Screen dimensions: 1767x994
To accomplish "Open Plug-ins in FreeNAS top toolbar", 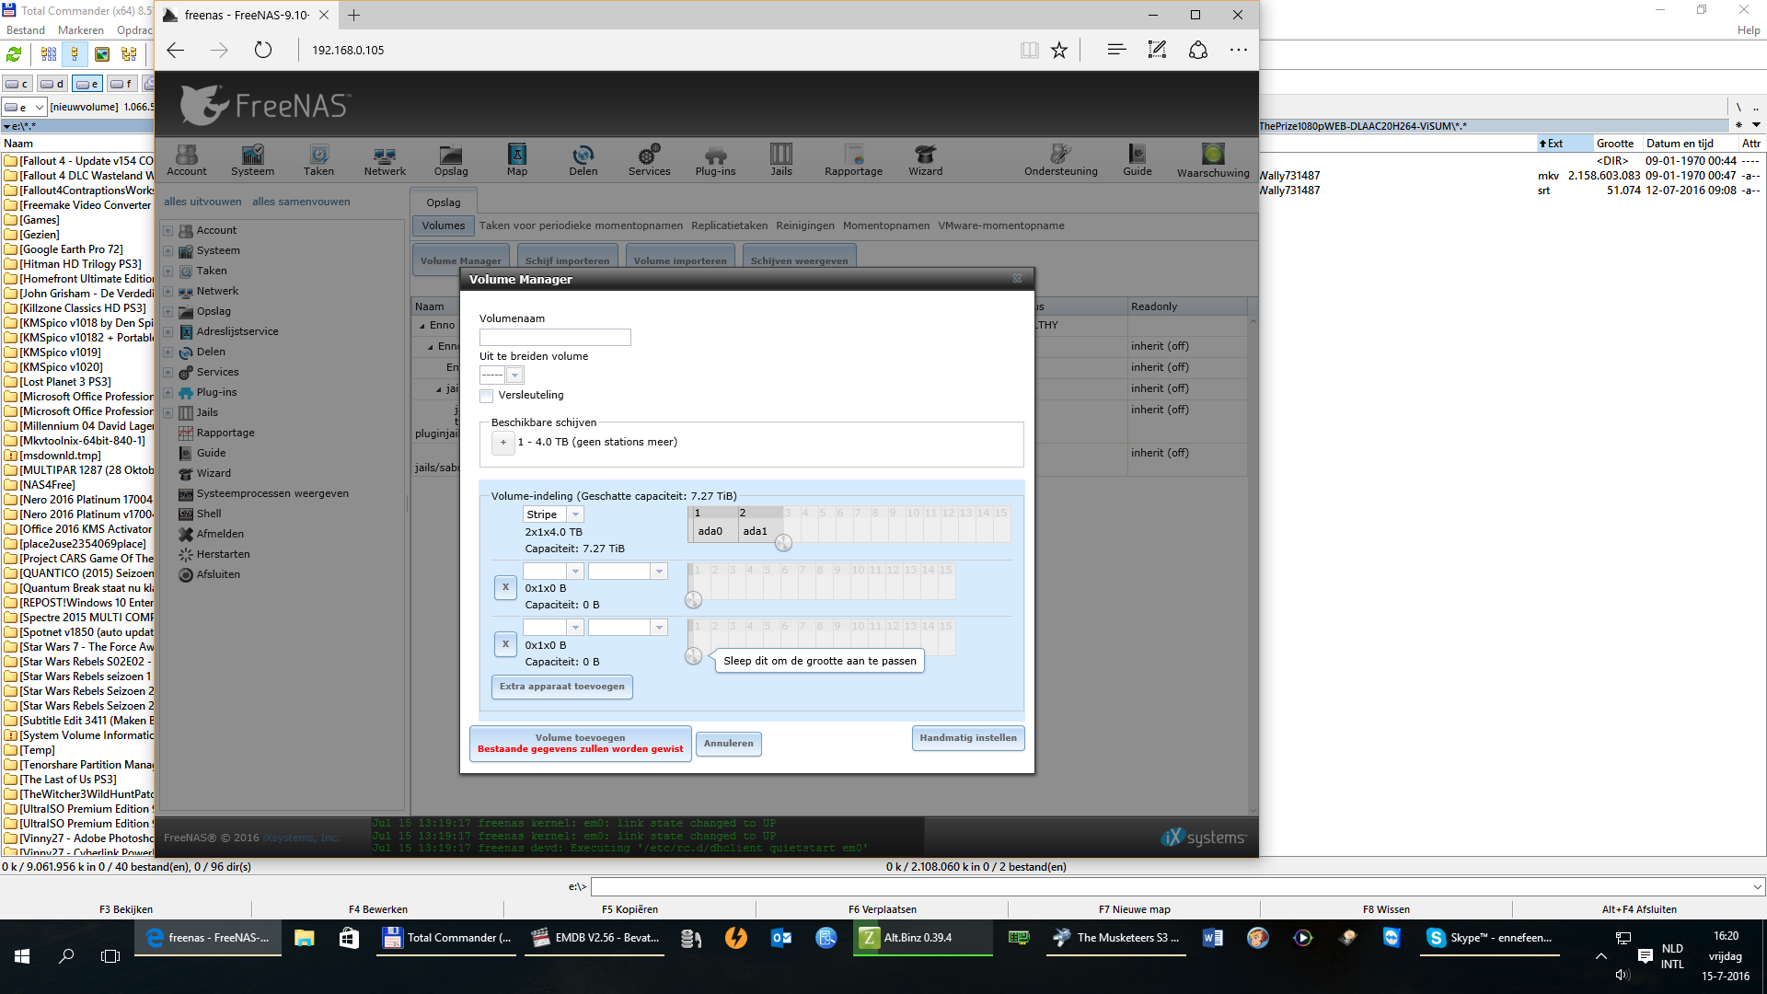I will pos(715,160).
